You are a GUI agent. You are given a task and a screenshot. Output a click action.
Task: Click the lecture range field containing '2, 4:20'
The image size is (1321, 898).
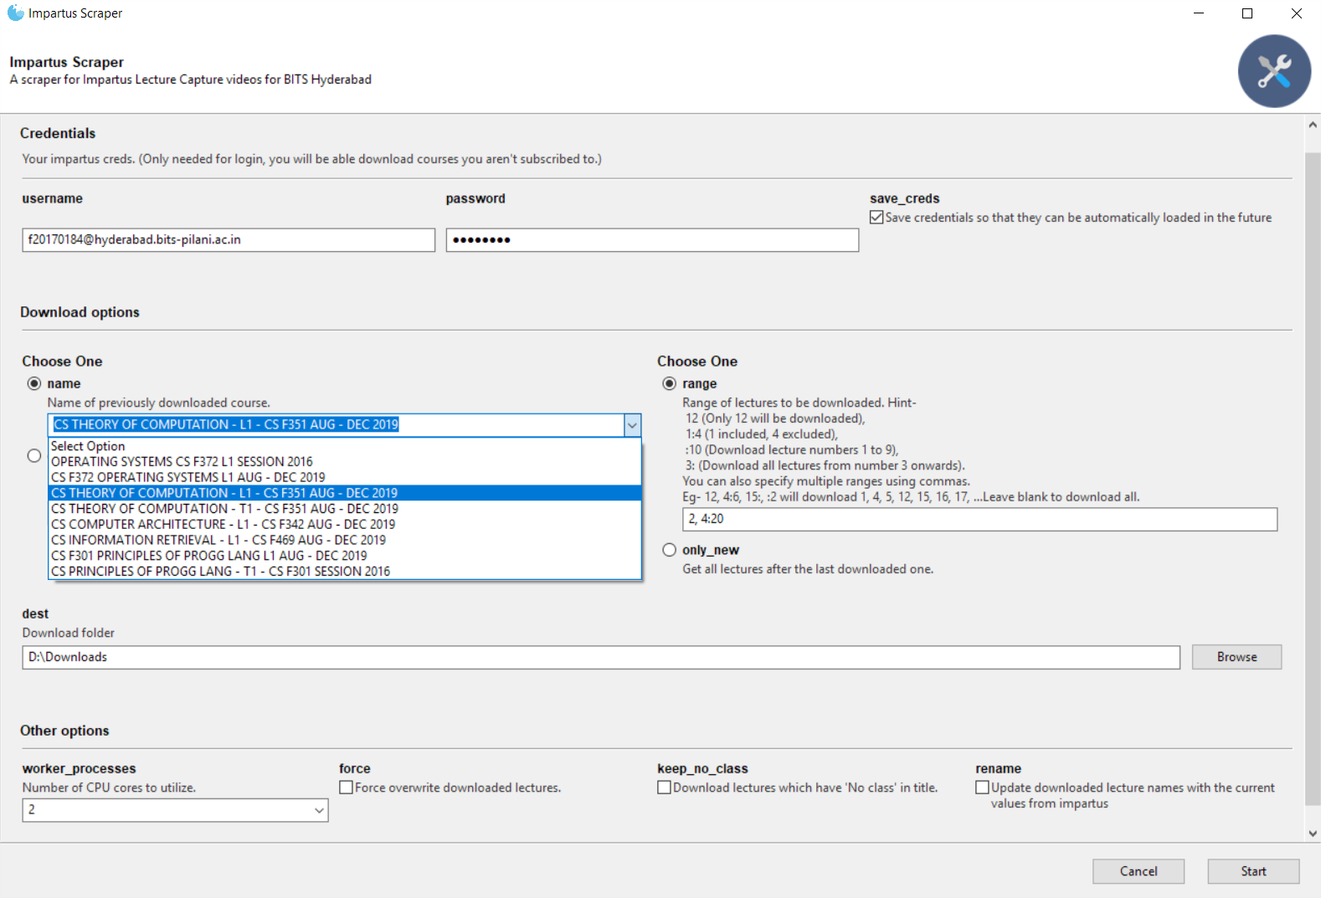click(x=980, y=519)
